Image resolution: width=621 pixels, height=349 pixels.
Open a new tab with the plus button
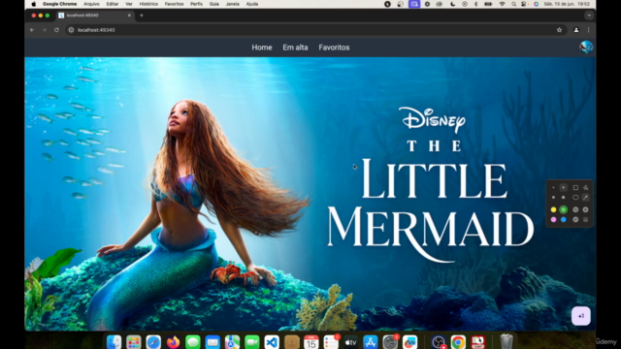tap(142, 16)
